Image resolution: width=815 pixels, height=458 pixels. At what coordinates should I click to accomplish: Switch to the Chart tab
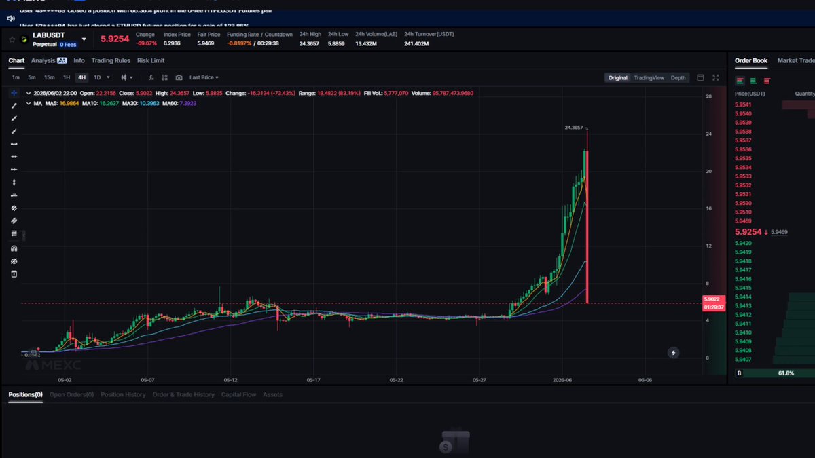click(x=16, y=60)
